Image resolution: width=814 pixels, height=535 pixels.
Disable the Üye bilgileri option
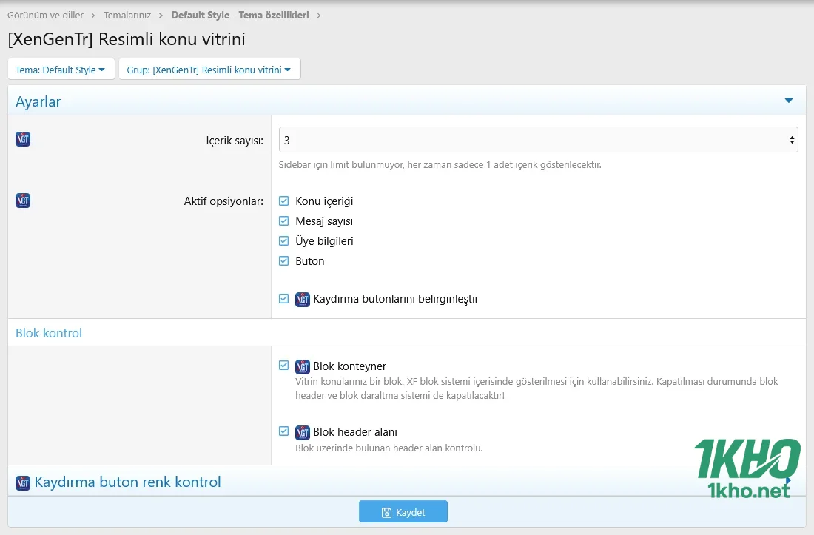tap(284, 241)
